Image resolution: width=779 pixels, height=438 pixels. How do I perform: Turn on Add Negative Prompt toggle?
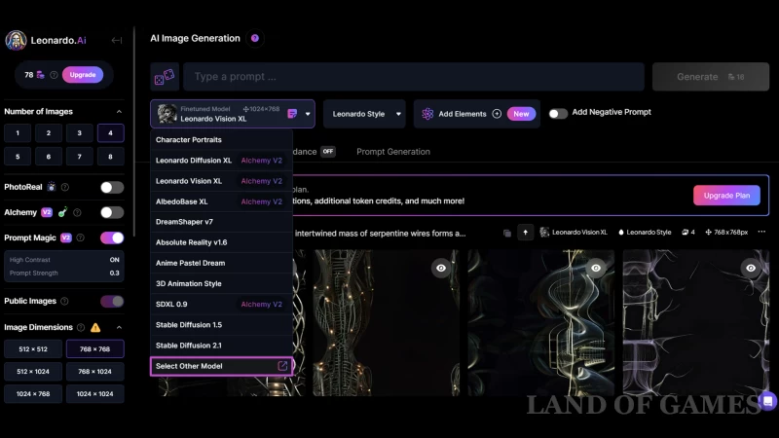coord(558,113)
